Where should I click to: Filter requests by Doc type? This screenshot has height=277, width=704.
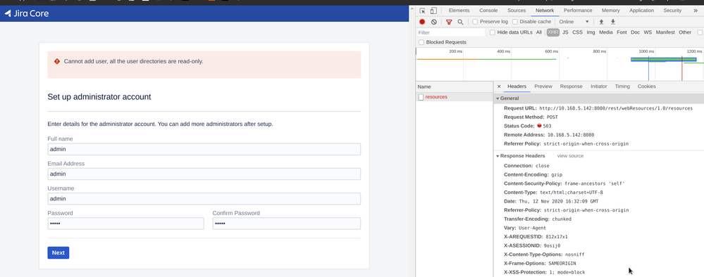(x=636, y=32)
